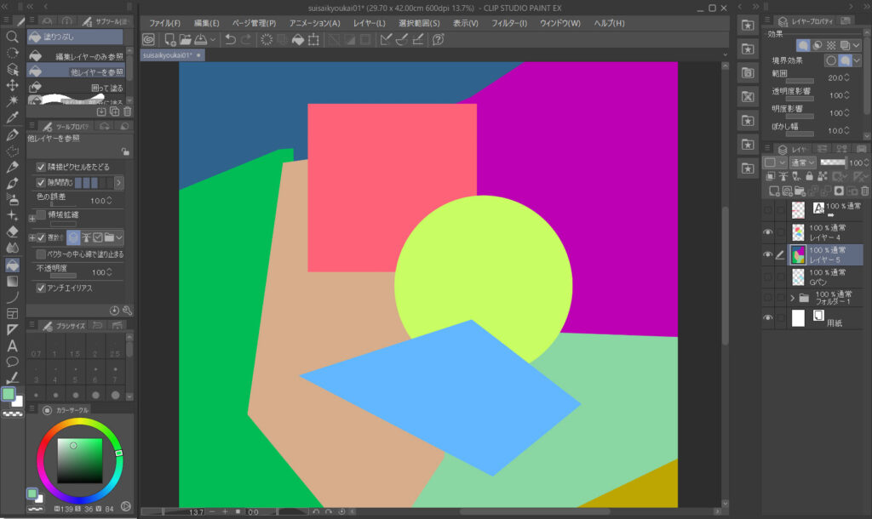Disable the アンチエイリアス checkbox
The image size is (872, 519).
coord(41,288)
